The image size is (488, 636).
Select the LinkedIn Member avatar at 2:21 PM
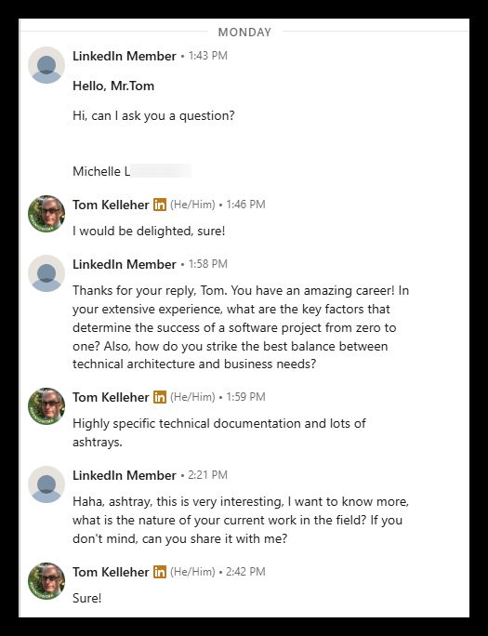(46, 484)
